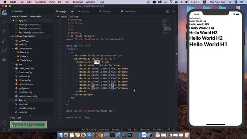Viewport: 247px width, 139px height.
Task: Open Visual Studio Code from the dock
Action: pos(138,135)
